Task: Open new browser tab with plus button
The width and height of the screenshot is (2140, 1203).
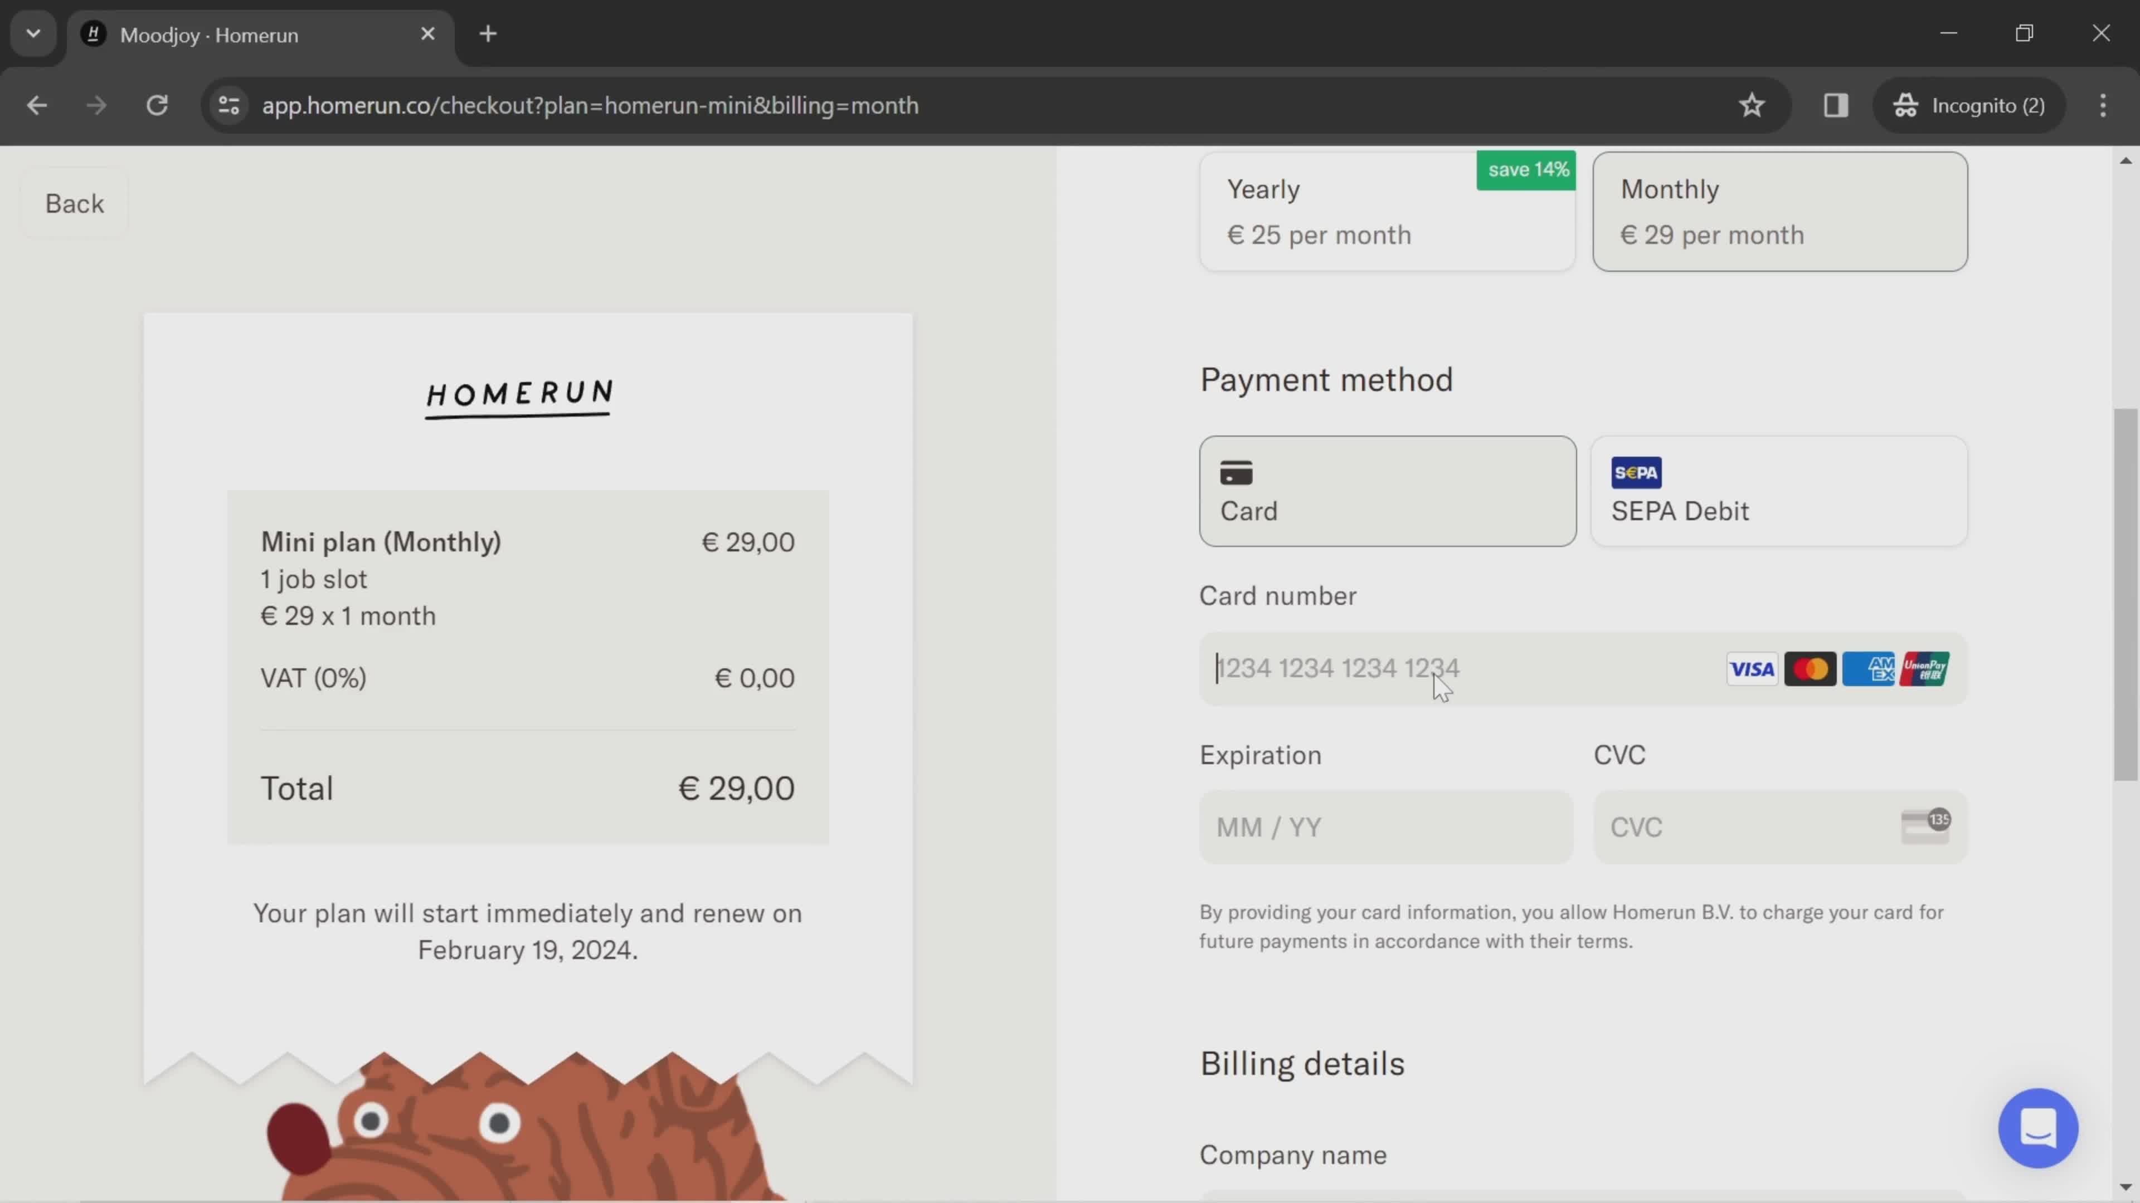Action: 488,32
